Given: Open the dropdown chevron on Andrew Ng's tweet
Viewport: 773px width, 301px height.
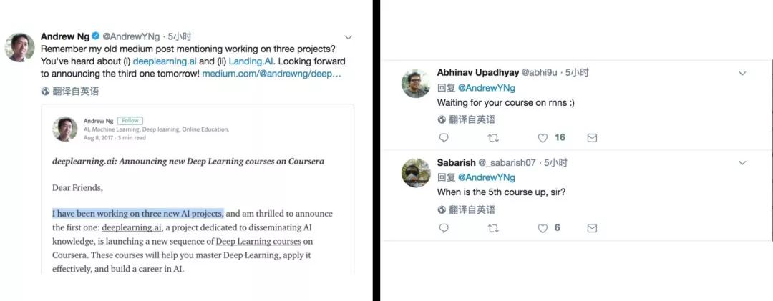Looking at the screenshot, I should point(349,37).
